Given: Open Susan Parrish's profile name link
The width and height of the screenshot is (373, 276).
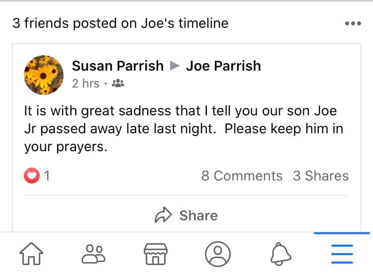Looking at the screenshot, I should (x=118, y=66).
